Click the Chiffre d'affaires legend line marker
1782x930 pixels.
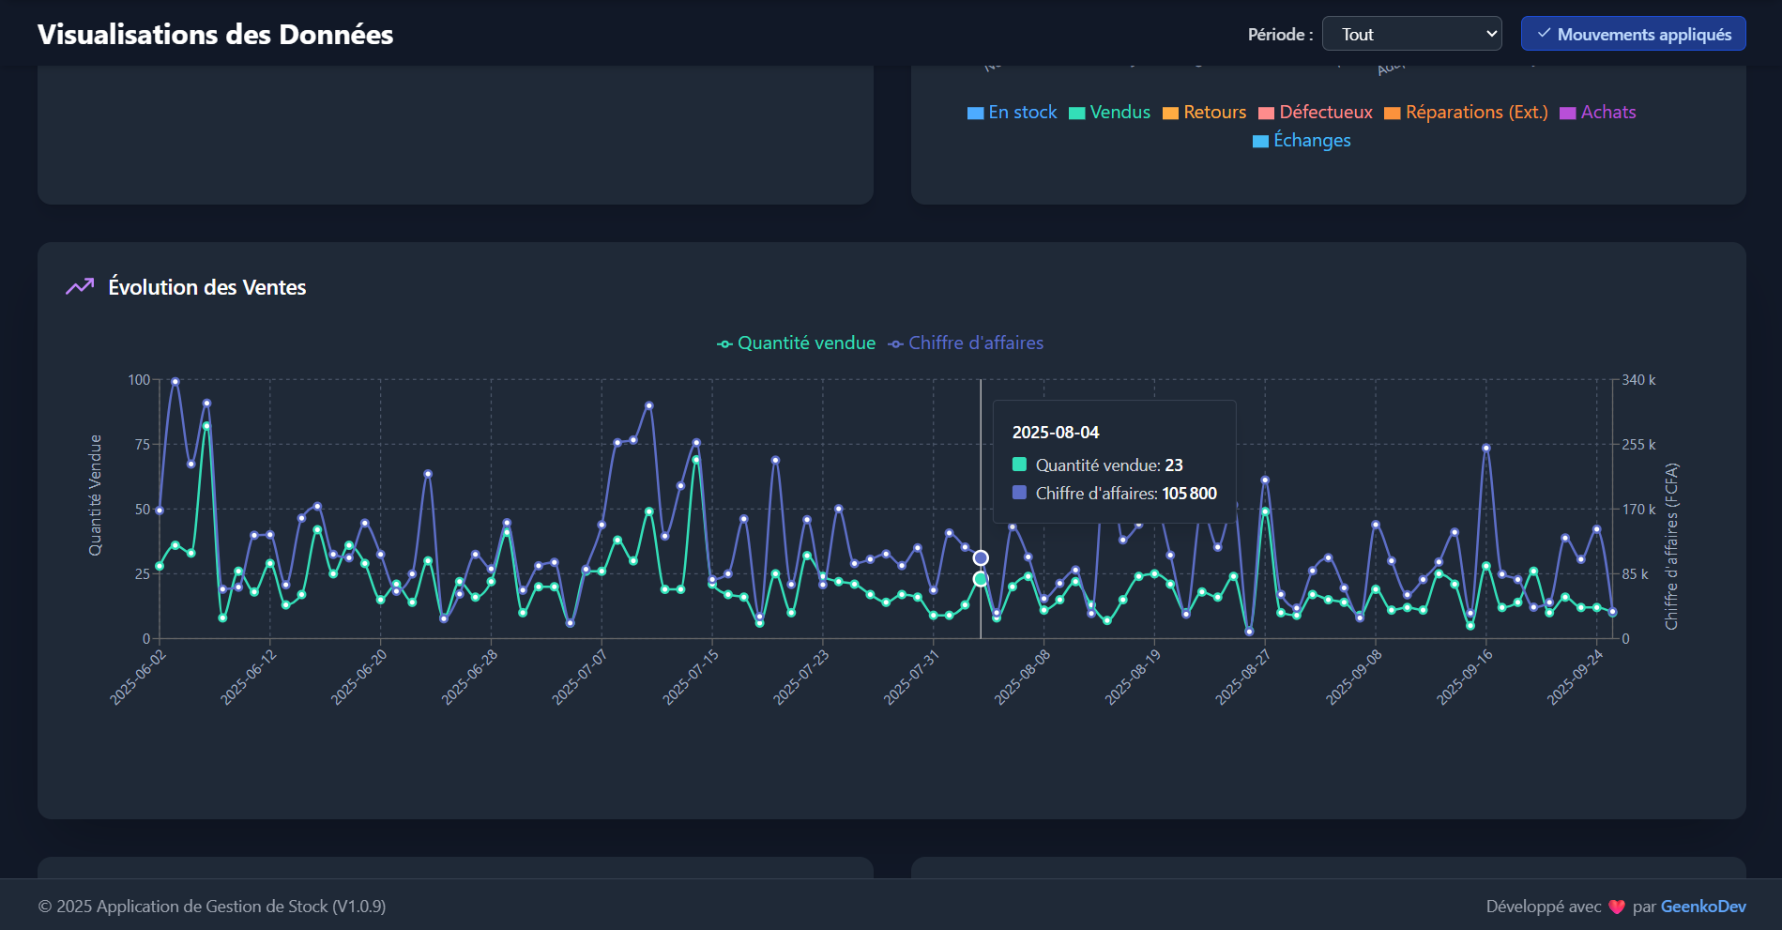tap(896, 344)
